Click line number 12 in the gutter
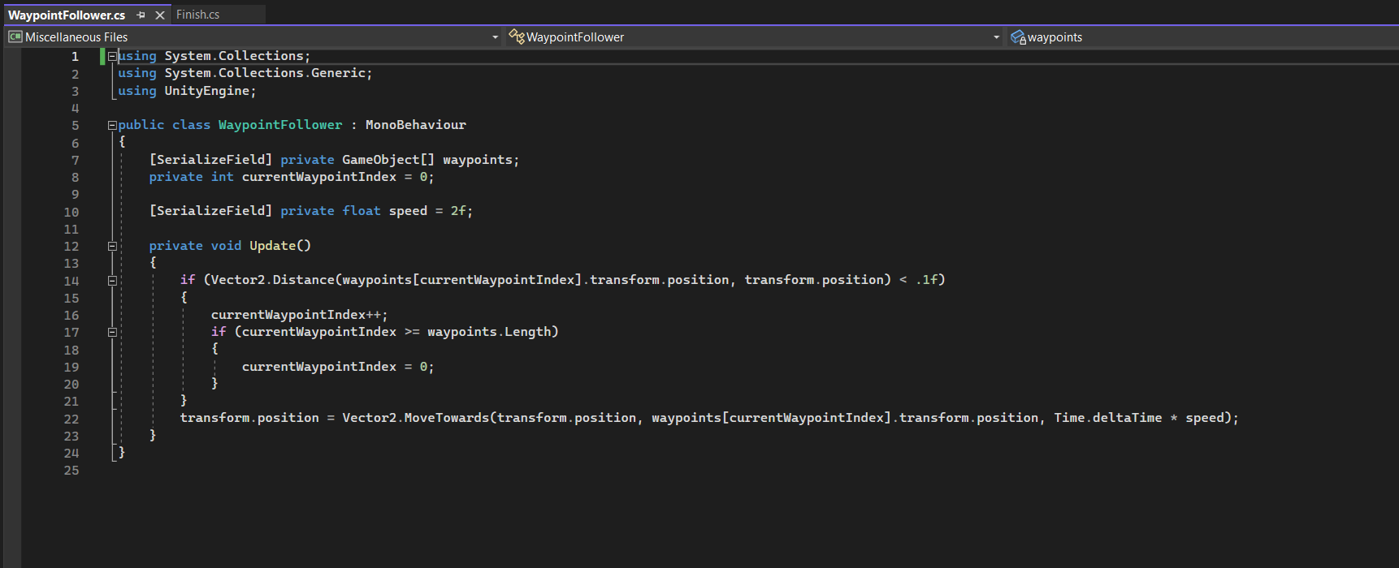1399x568 pixels. tap(71, 247)
